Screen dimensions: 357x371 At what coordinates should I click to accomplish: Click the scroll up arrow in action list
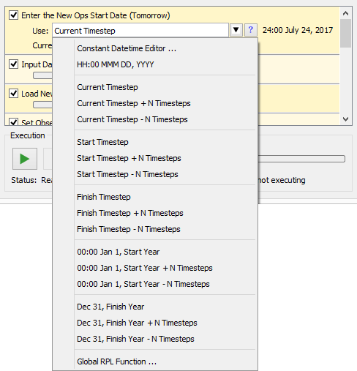pos(345,13)
